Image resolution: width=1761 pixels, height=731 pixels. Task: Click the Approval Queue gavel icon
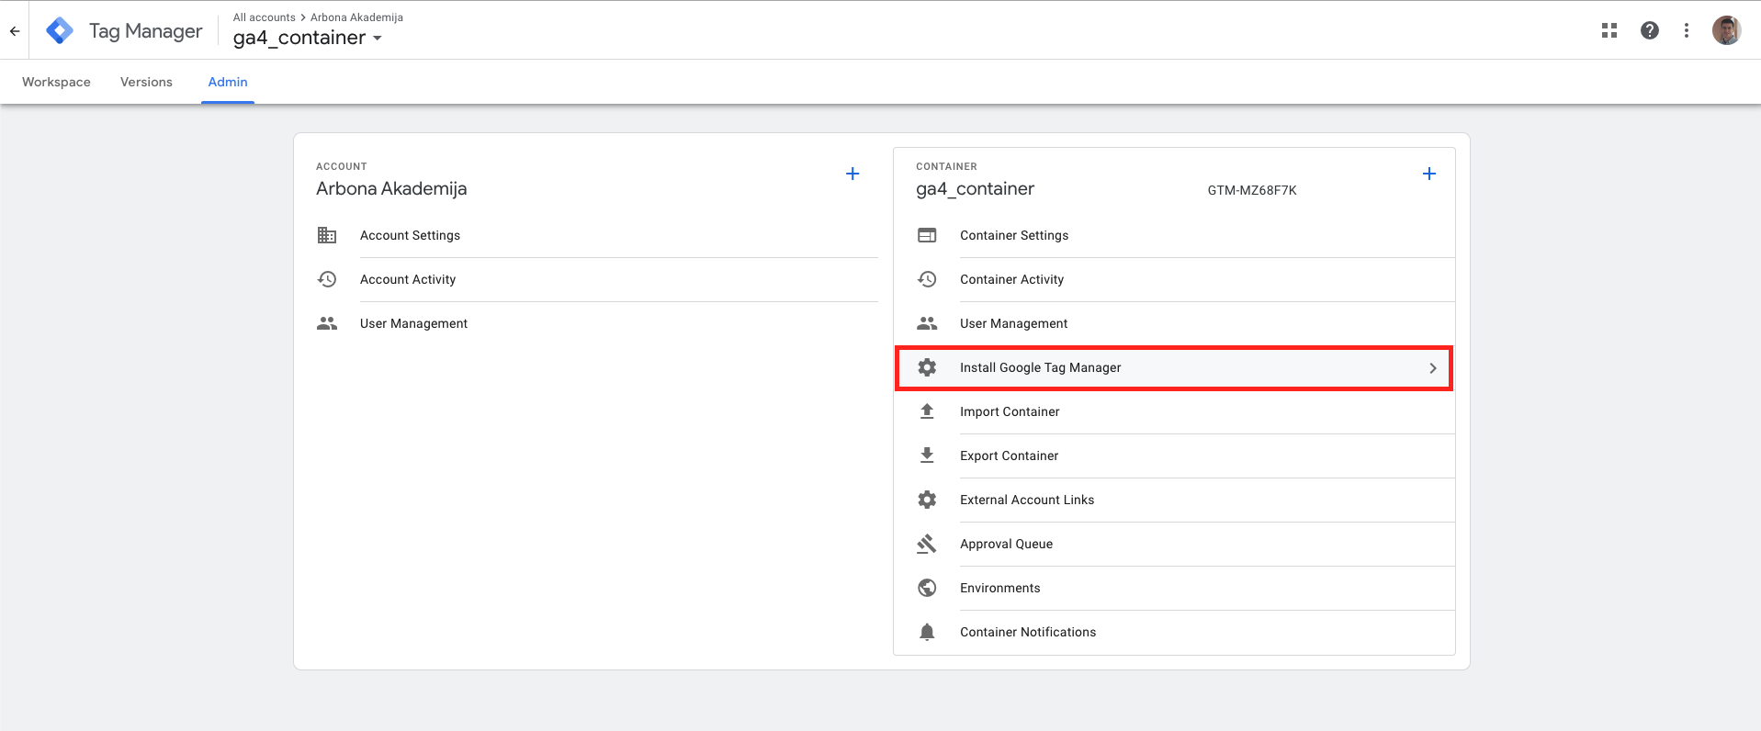[927, 544]
